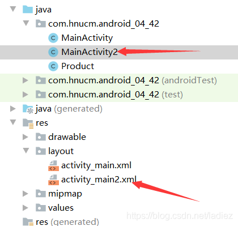
Task: Select the com.hnucm.android_04_42 (test) label
Action: click(x=116, y=95)
